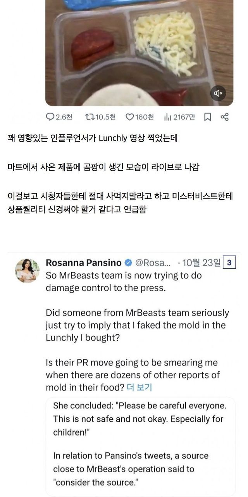The height and width of the screenshot is (497, 248).
Task: Click the boxed number 3 badge
Action: (229, 263)
